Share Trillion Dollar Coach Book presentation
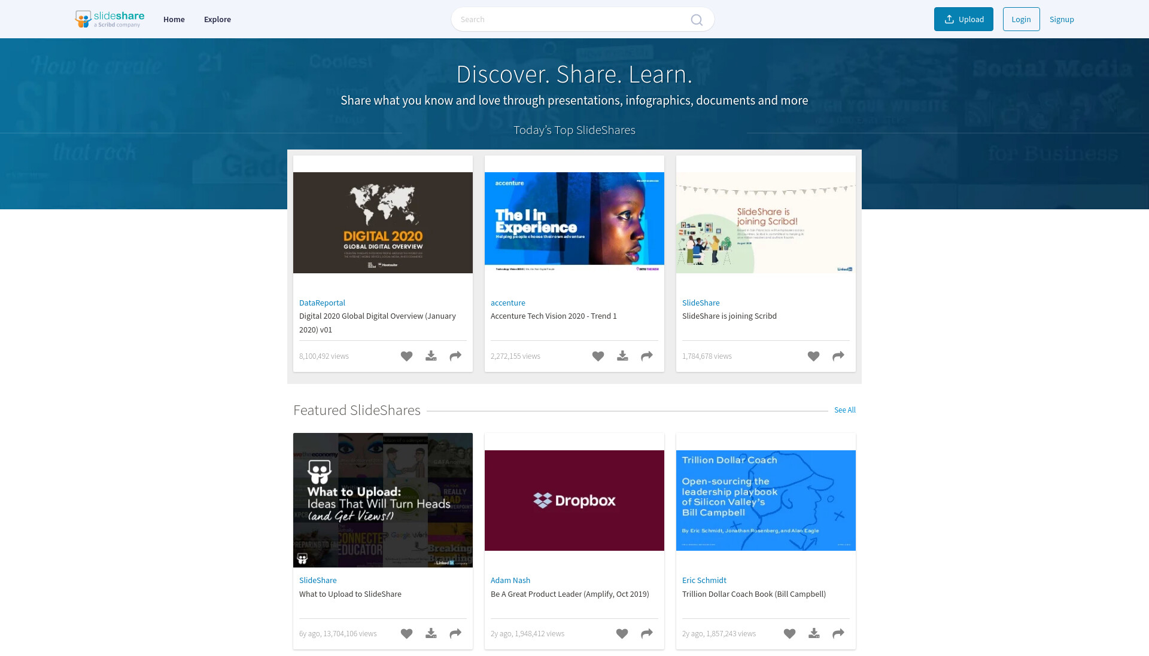The image size is (1149, 656). 838,633
